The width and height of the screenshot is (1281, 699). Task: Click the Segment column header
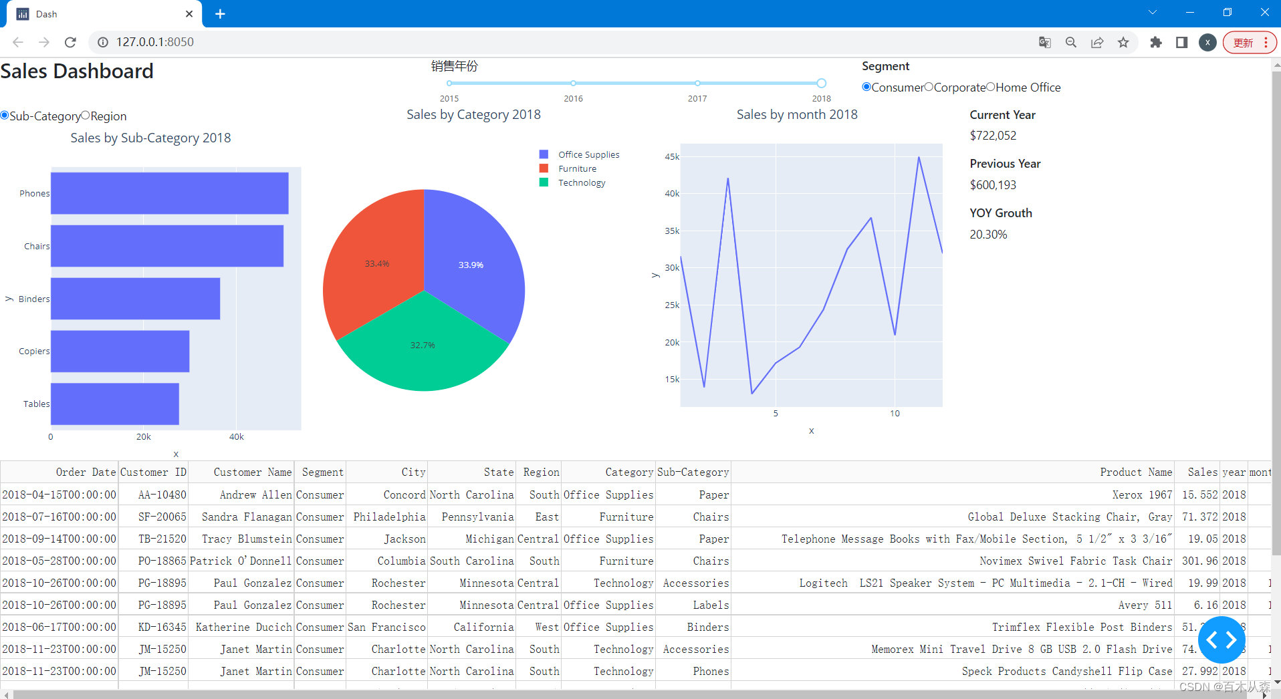point(320,472)
